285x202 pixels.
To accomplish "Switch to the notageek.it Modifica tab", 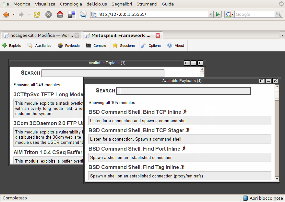I will [x=42, y=35].
